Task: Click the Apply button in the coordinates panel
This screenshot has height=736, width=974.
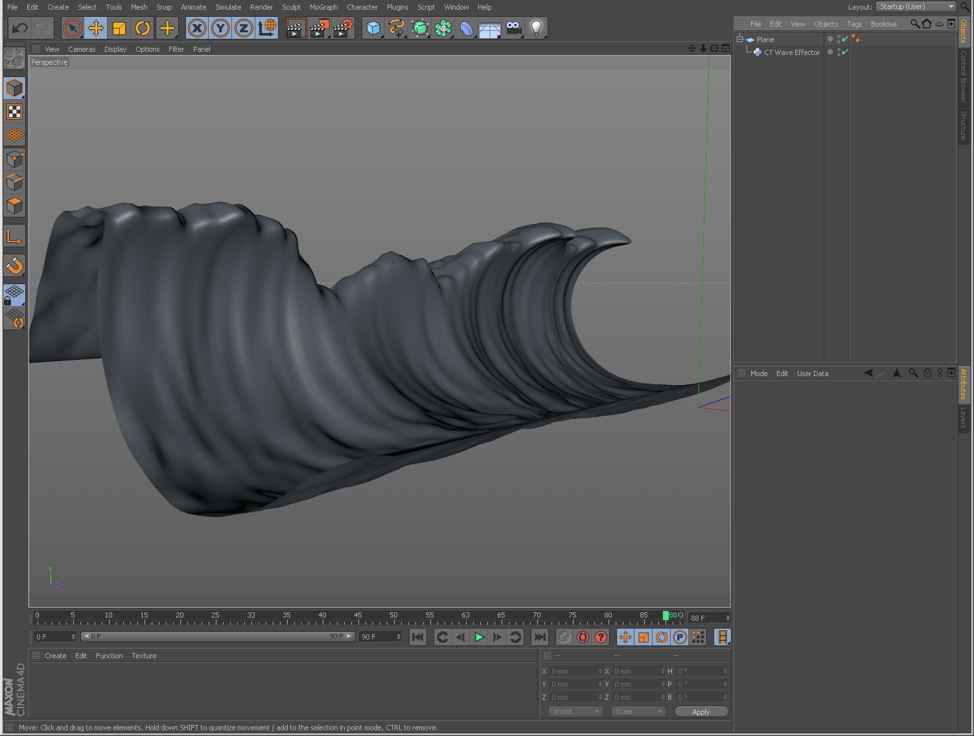Action: [701, 711]
